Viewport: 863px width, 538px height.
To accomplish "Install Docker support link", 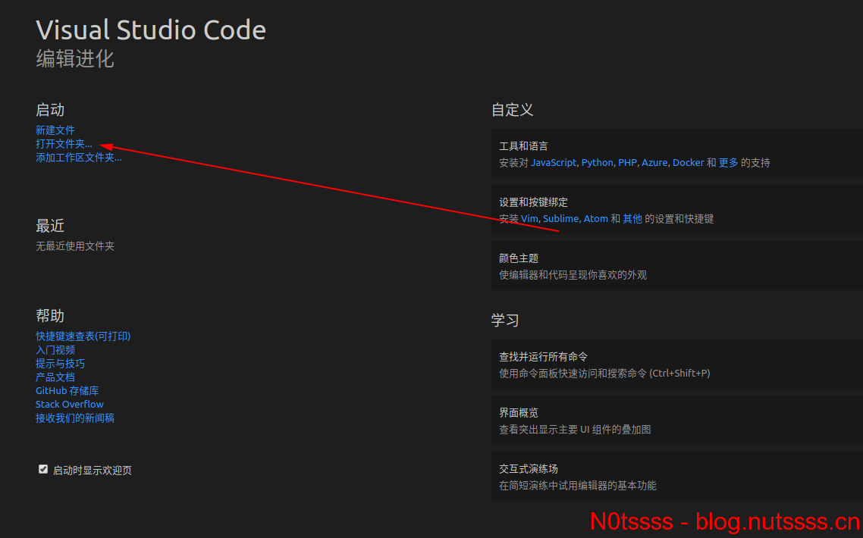I will (688, 163).
